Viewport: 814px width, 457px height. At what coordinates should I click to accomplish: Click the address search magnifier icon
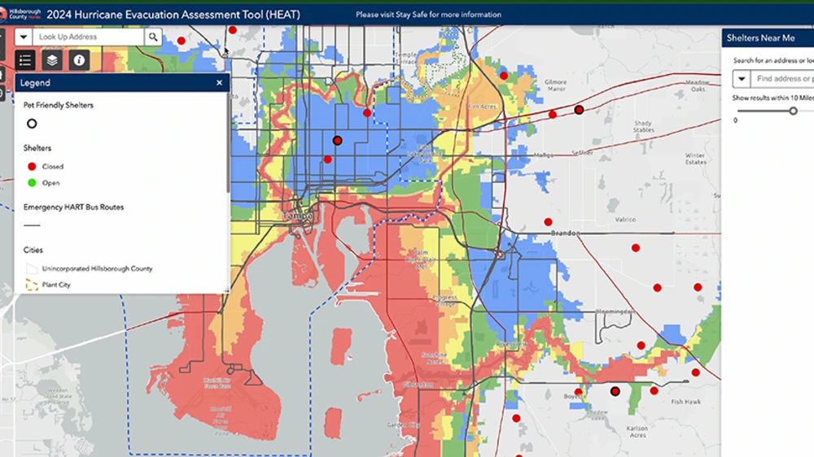click(x=153, y=37)
